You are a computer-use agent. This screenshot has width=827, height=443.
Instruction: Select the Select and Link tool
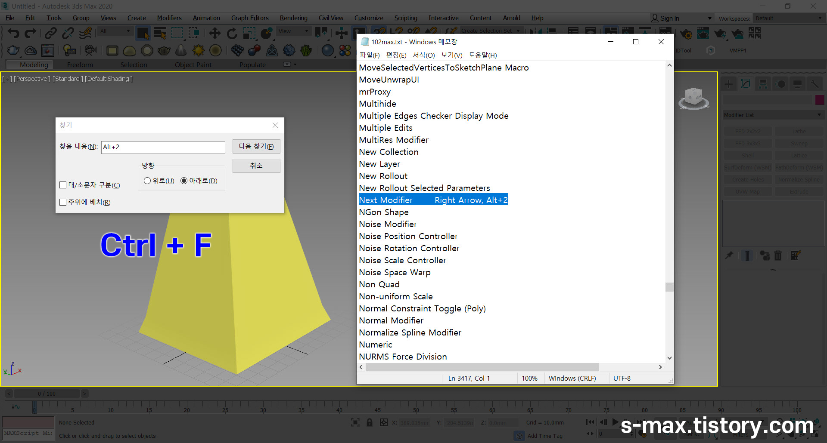51,33
